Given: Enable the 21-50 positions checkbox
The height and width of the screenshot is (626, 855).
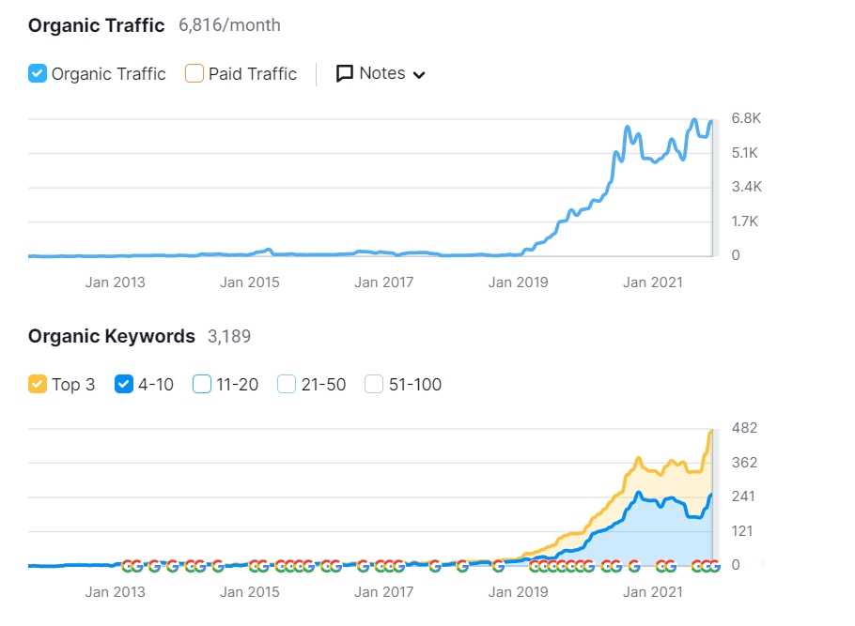Looking at the screenshot, I should pyautogui.click(x=287, y=384).
